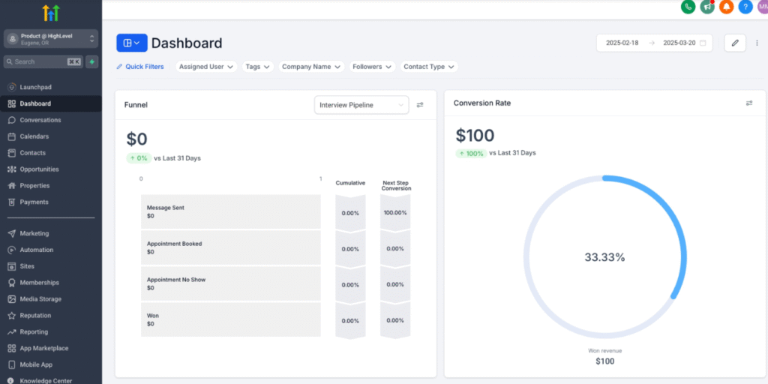Open App Marketplace in sidebar
Screen dimensions: 768x384
[x=51, y=348]
